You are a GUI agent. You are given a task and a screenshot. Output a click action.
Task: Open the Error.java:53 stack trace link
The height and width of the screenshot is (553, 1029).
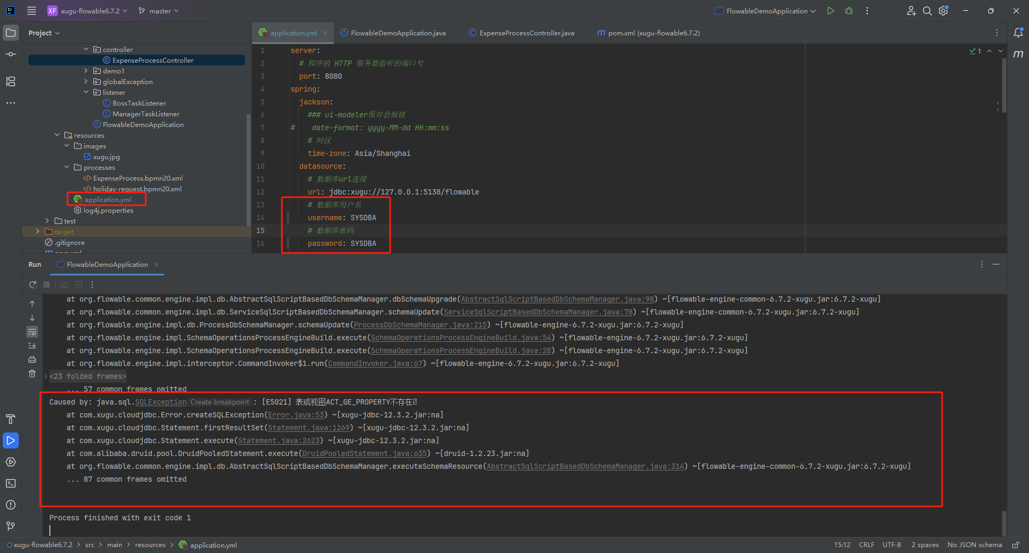click(x=296, y=415)
